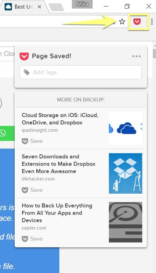The height and width of the screenshot is (273, 156).
Task: Save the How to Back Up Everything article
Action: (x=32, y=239)
